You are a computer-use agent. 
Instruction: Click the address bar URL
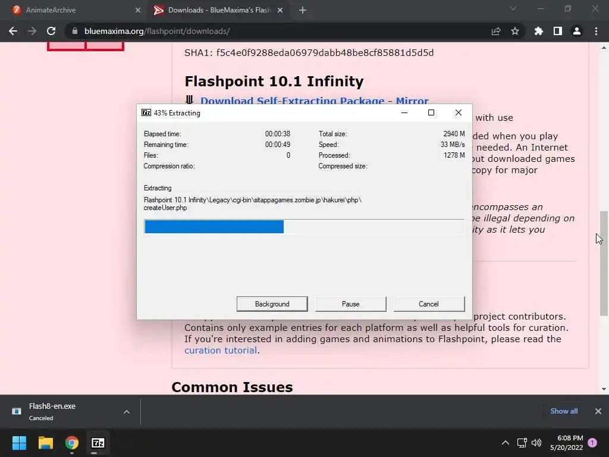pos(157,31)
